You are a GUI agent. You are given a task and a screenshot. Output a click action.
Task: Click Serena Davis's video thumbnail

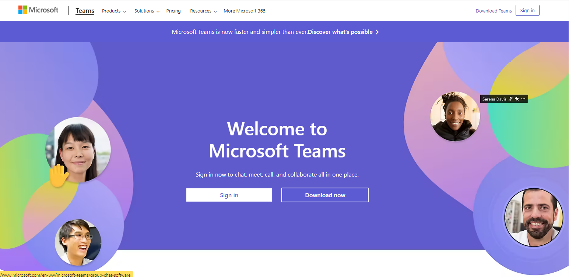(455, 117)
